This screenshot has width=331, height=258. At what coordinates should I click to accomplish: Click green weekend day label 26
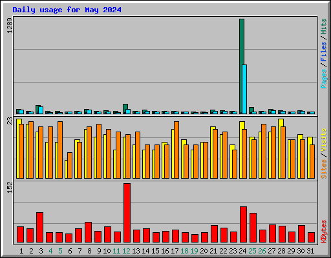click(262, 251)
